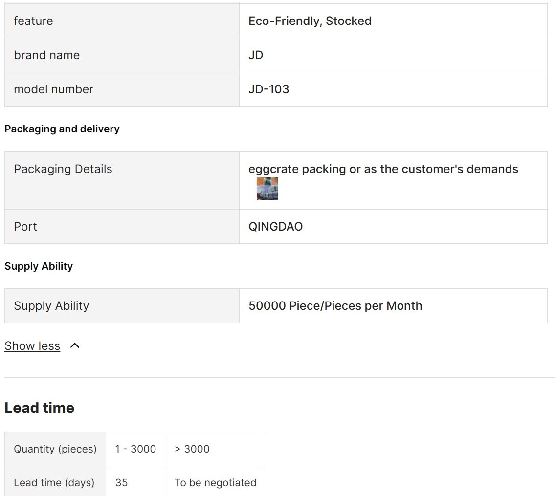The width and height of the screenshot is (555, 496).
Task: Click the JD-103 model number value
Action: tap(268, 89)
